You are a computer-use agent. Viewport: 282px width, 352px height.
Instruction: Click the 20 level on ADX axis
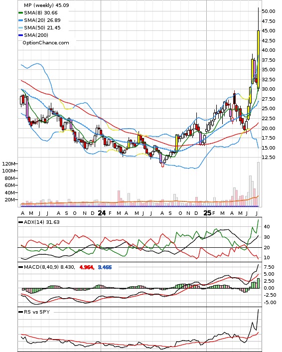click(x=267, y=248)
